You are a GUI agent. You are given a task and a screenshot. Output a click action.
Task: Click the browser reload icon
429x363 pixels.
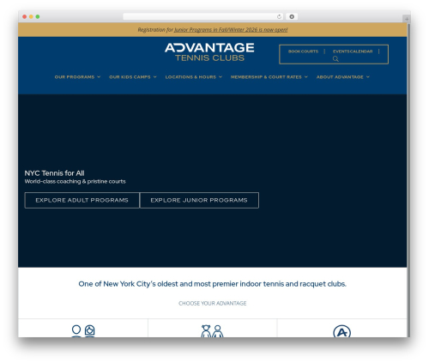pyautogui.click(x=279, y=17)
